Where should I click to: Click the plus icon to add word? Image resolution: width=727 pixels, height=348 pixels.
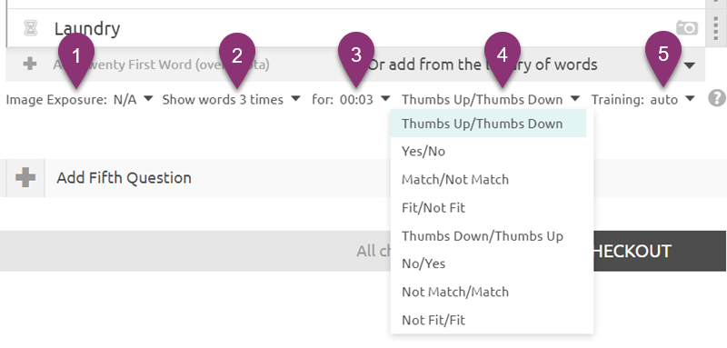(30, 64)
